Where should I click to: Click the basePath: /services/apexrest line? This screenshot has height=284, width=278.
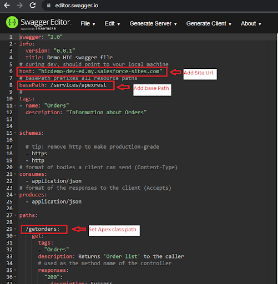tap(63, 85)
